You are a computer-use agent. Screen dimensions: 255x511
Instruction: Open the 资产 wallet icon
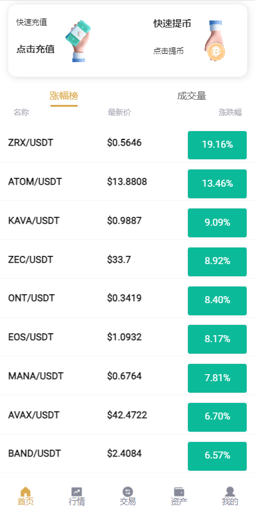[179, 491]
